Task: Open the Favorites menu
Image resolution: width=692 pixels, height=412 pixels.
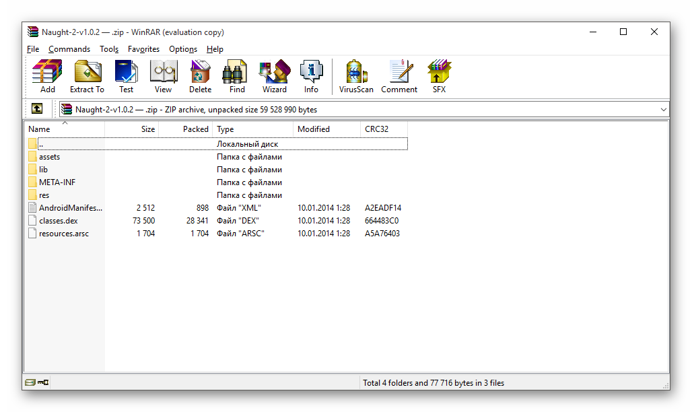Action: (143, 49)
